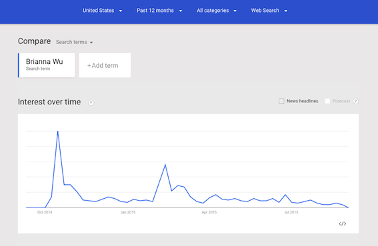The height and width of the screenshot is (246, 378).
Task: Click the second peak after Jan 2015
Action: tap(165, 164)
